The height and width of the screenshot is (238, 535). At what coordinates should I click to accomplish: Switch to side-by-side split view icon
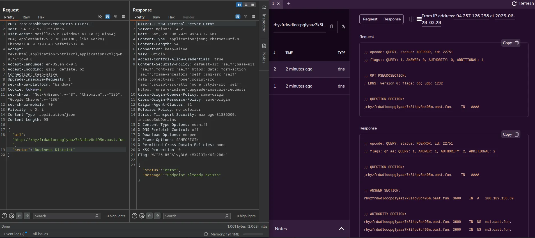click(411, 19)
